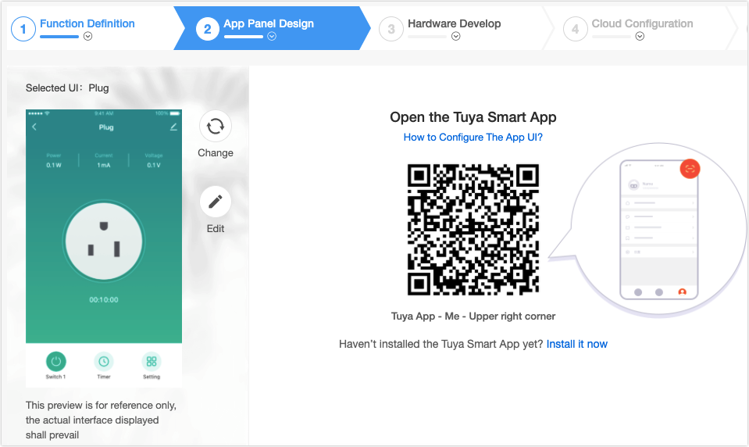
Task: Click the pencil icon in Plug preview header
Action: (173, 127)
